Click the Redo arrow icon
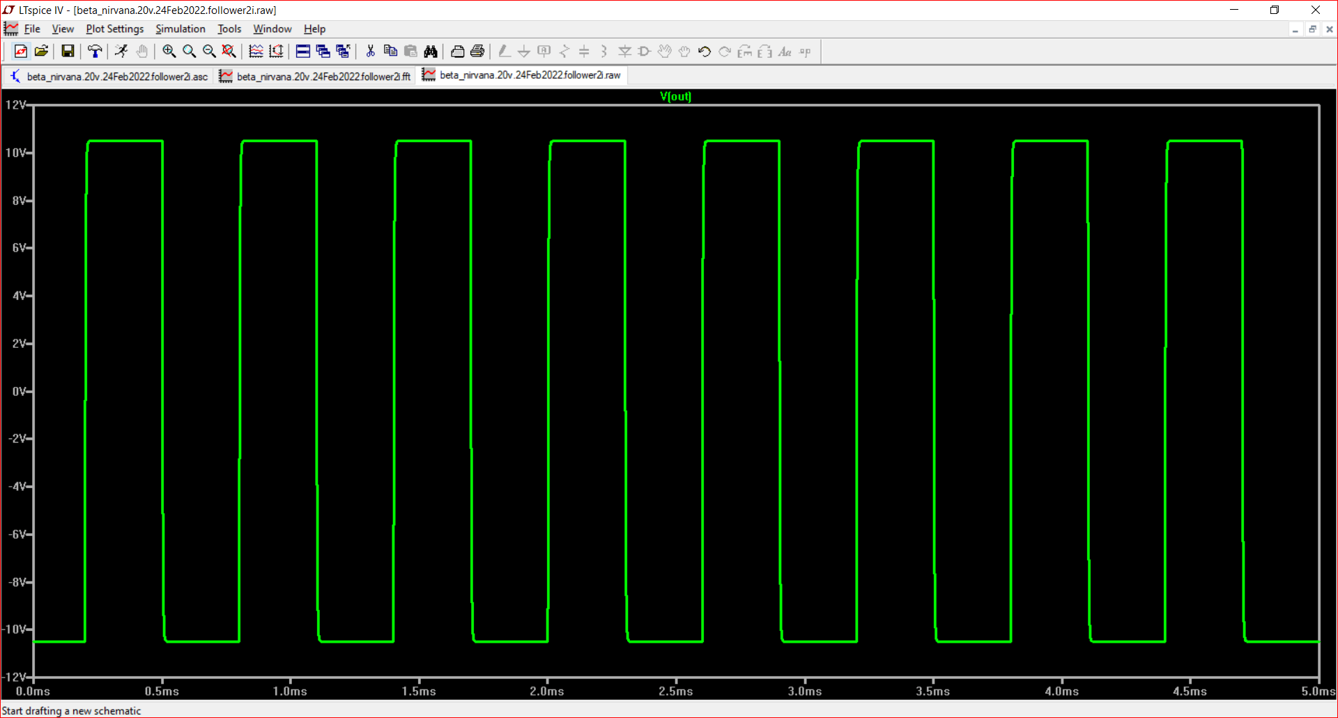The height and width of the screenshot is (718, 1338). 725,52
